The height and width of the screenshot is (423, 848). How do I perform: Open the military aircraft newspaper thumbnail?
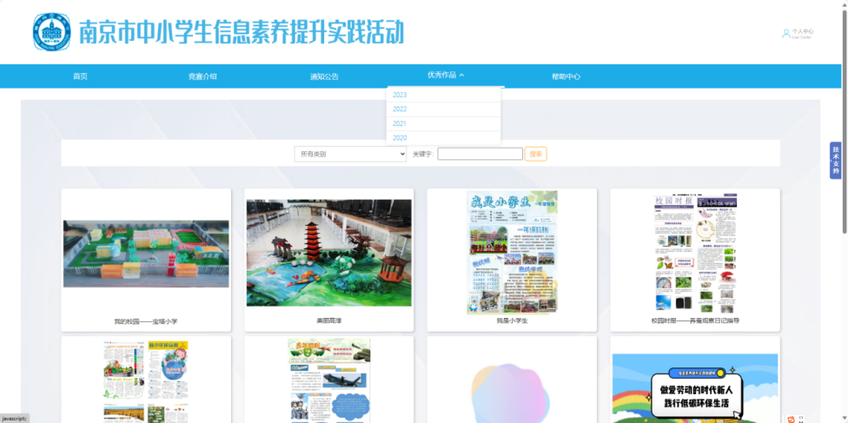[x=328, y=380]
